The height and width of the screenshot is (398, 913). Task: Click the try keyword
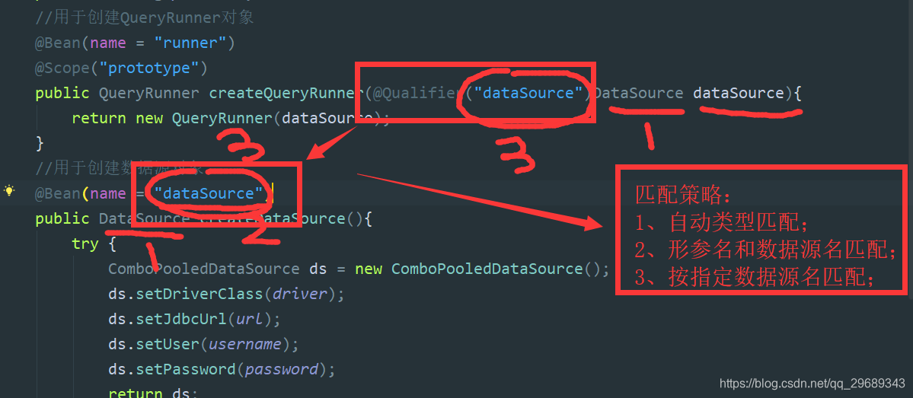point(85,244)
